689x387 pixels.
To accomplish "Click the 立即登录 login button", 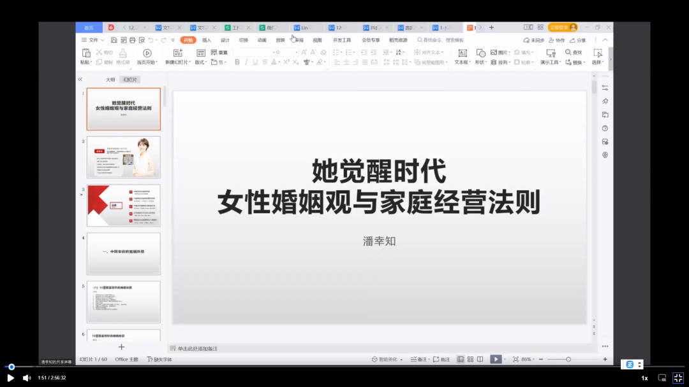I will [562, 27].
